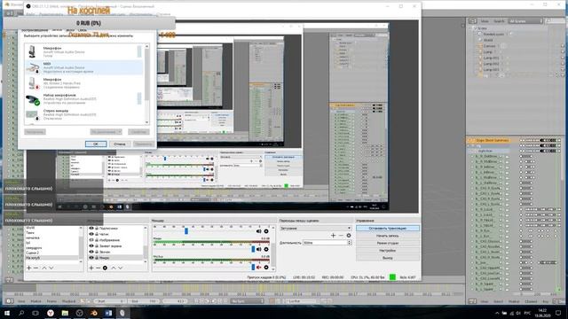Remove selected scene with the minus icon in Scenes panel
The height and width of the screenshot is (319, 568).
click(35, 268)
